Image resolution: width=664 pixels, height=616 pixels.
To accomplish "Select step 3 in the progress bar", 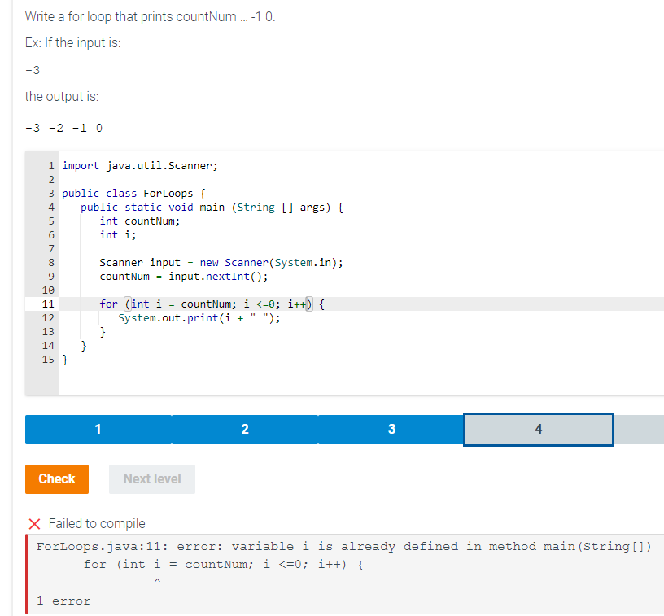I will [391, 429].
